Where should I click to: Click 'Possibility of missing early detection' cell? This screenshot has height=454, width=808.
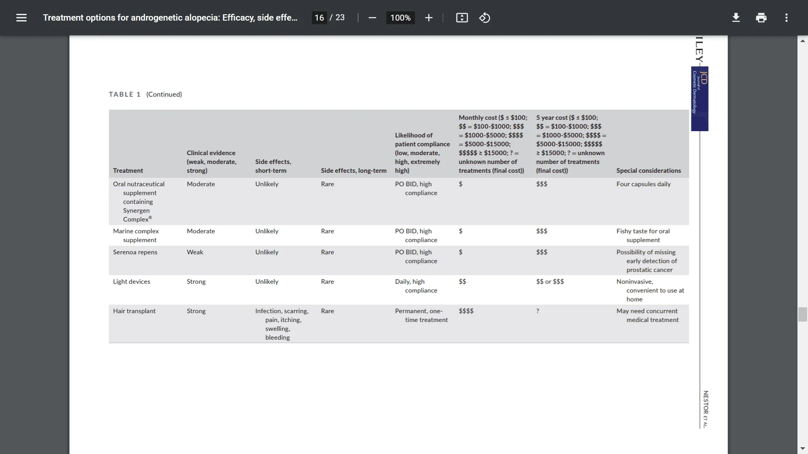[x=647, y=261]
